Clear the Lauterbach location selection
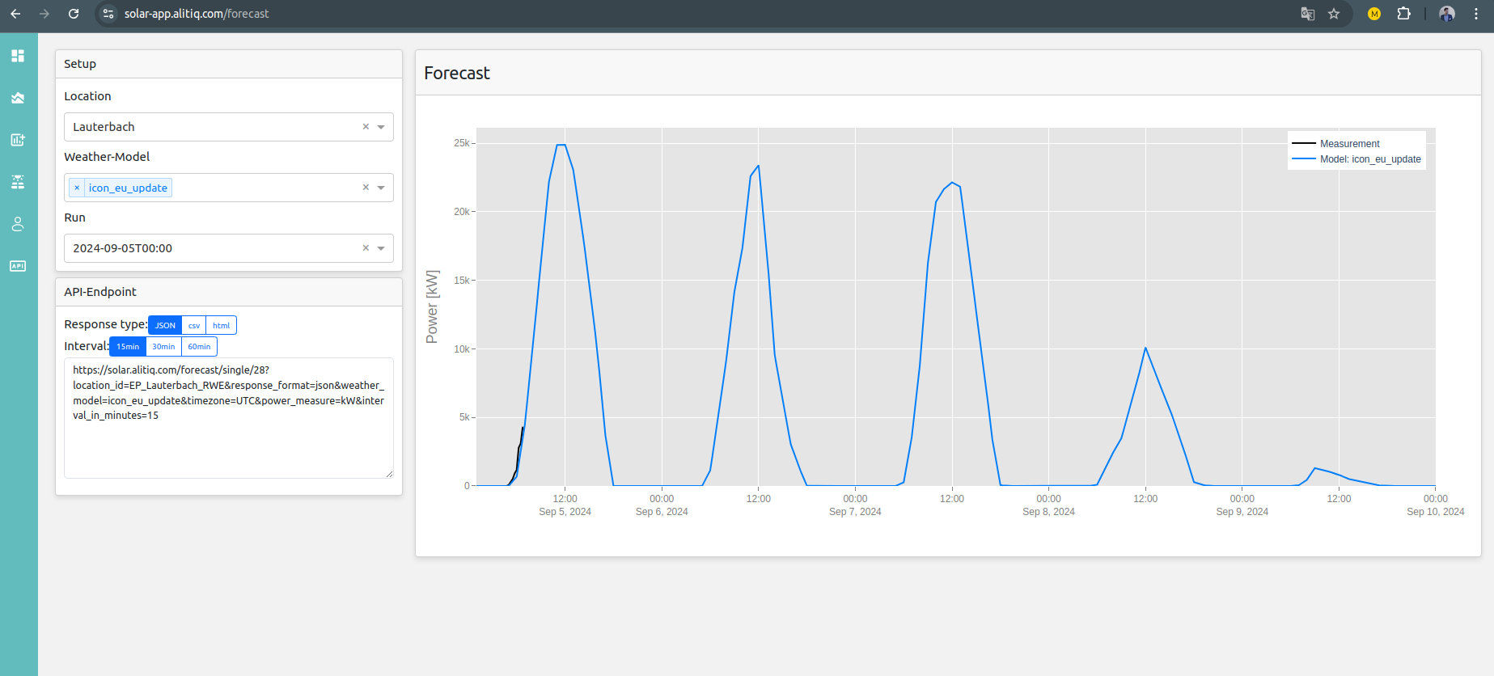This screenshot has width=1494, height=676. click(x=366, y=127)
